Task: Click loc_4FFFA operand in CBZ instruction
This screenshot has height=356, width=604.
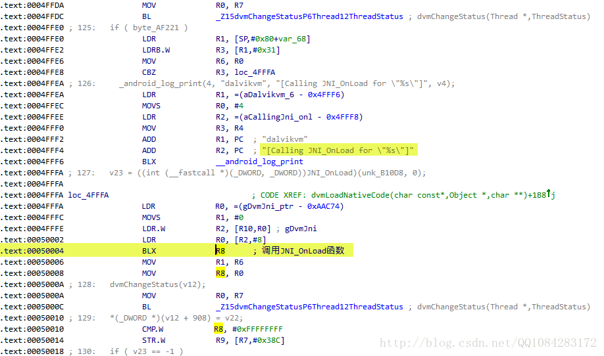Action: click(255, 72)
